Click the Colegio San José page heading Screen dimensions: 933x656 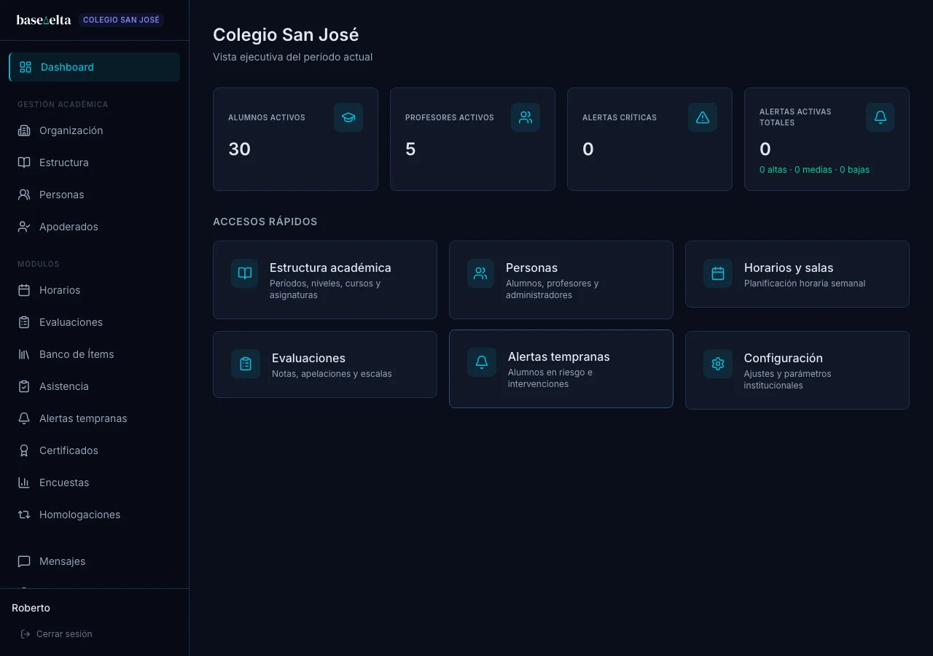[x=286, y=35]
